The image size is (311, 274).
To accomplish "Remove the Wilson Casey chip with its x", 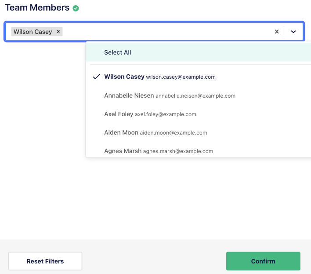I will 58,32.
